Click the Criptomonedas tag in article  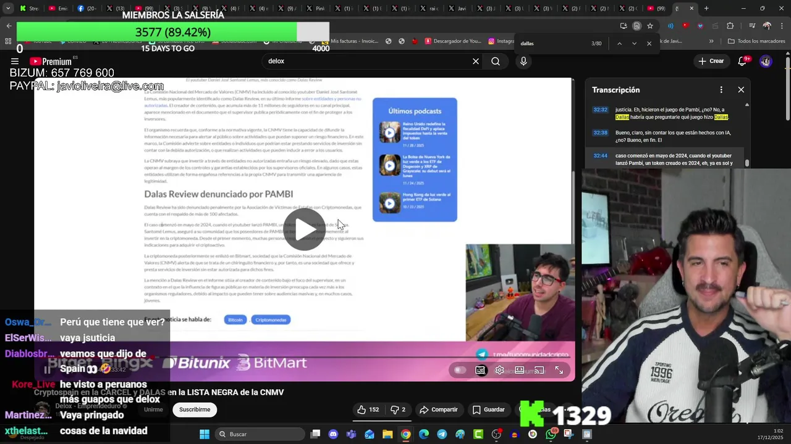[271, 319]
